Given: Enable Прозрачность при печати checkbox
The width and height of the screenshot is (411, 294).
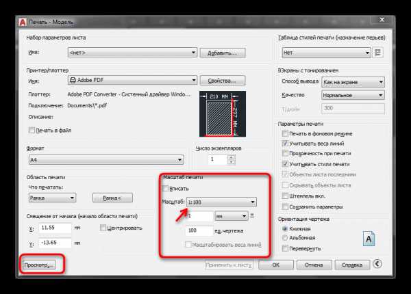Looking at the screenshot, I should pos(285,153).
